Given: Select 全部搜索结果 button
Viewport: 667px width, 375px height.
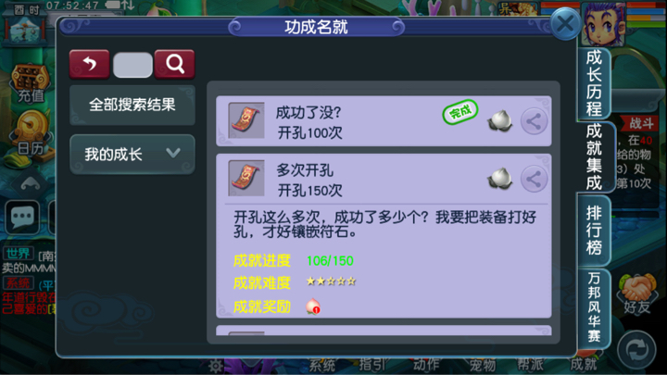Looking at the screenshot, I should tap(132, 105).
